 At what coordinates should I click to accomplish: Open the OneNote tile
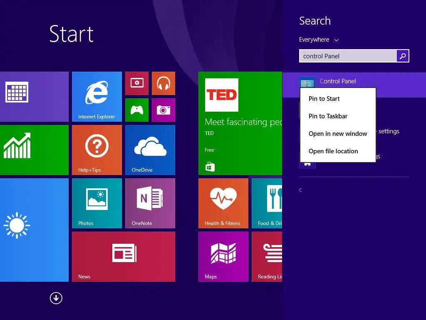[x=150, y=203]
